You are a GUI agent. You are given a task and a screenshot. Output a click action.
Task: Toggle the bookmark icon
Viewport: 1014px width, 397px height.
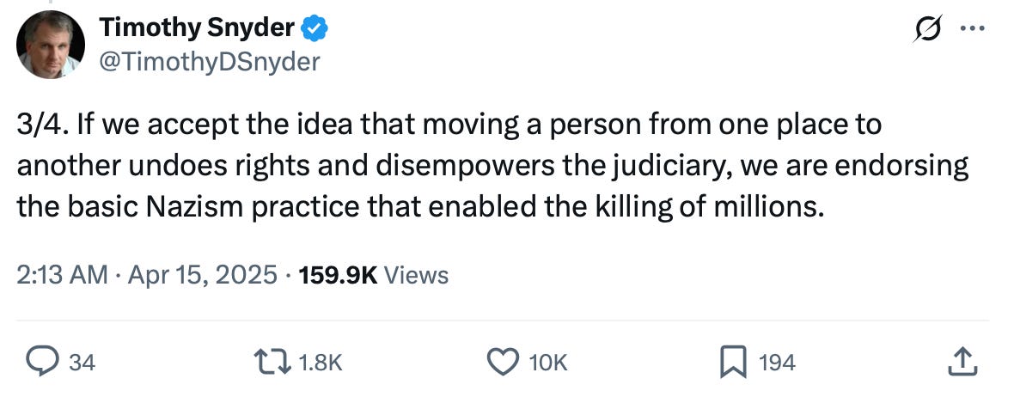(733, 362)
